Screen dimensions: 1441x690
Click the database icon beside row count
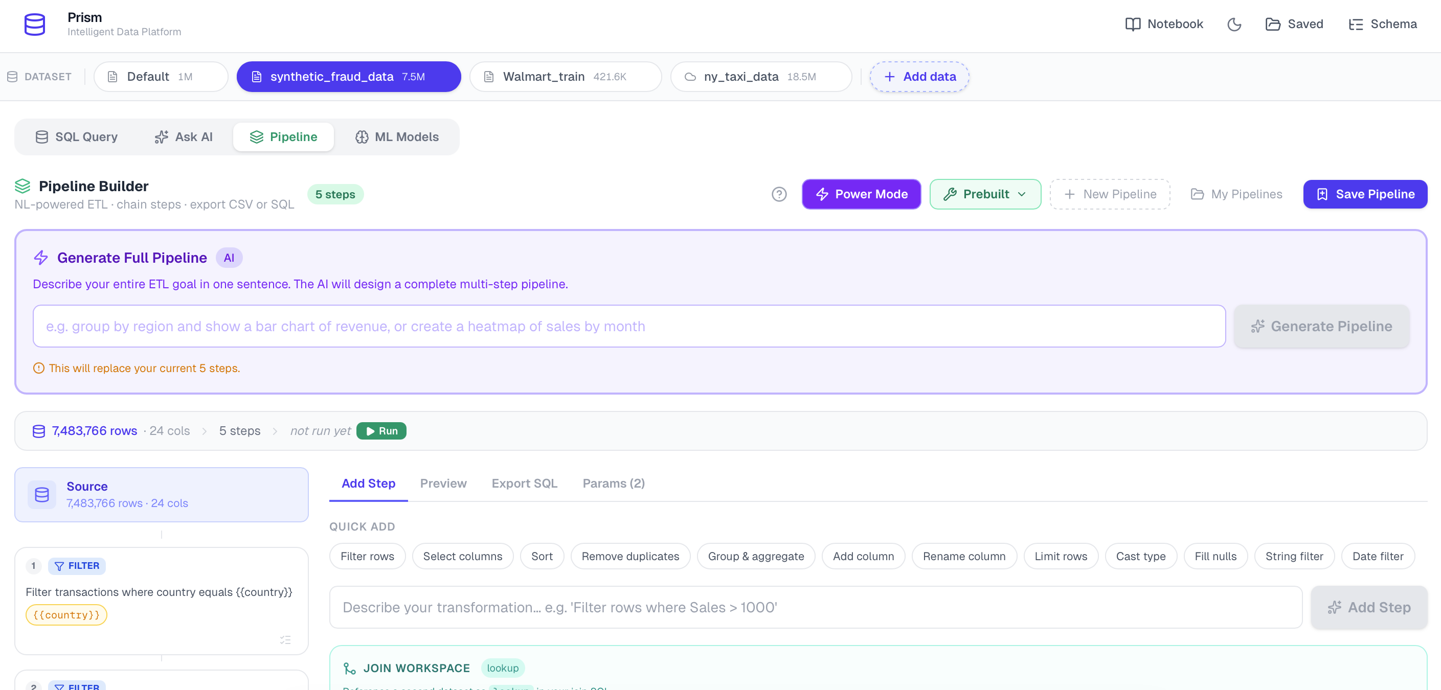38,431
